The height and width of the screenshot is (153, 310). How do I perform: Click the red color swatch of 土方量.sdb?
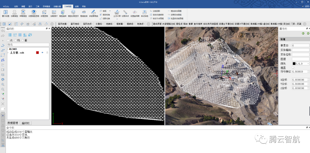click(x=37, y=53)
